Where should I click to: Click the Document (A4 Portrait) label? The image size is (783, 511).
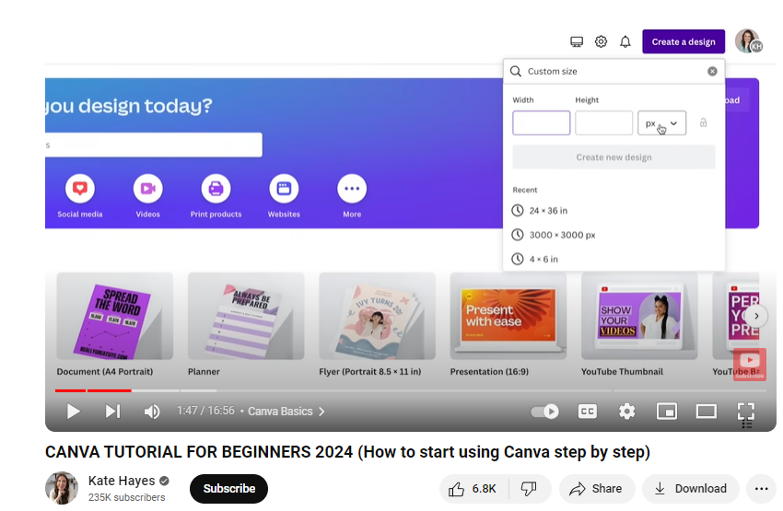[105, 371]
